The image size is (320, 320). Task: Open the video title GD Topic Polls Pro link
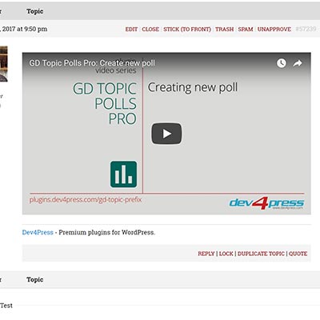pyautogui.click(x=92, y=63)
